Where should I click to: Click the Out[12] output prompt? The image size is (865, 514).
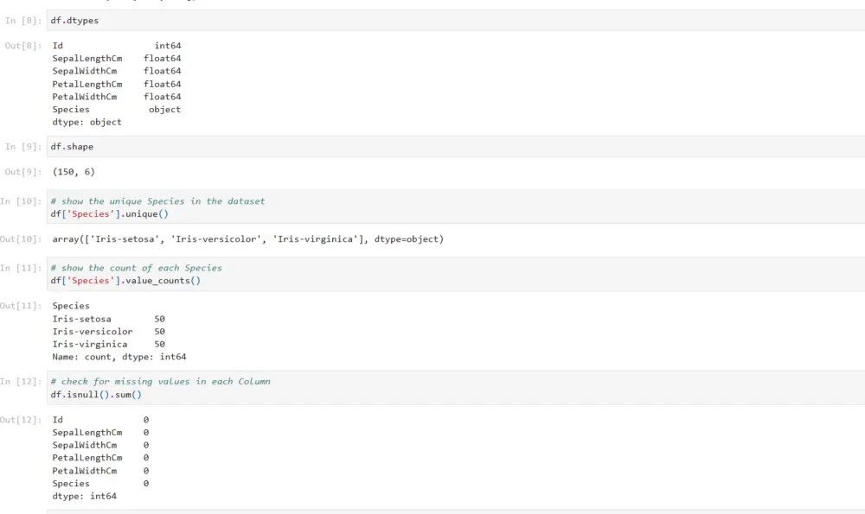point(21,420)
